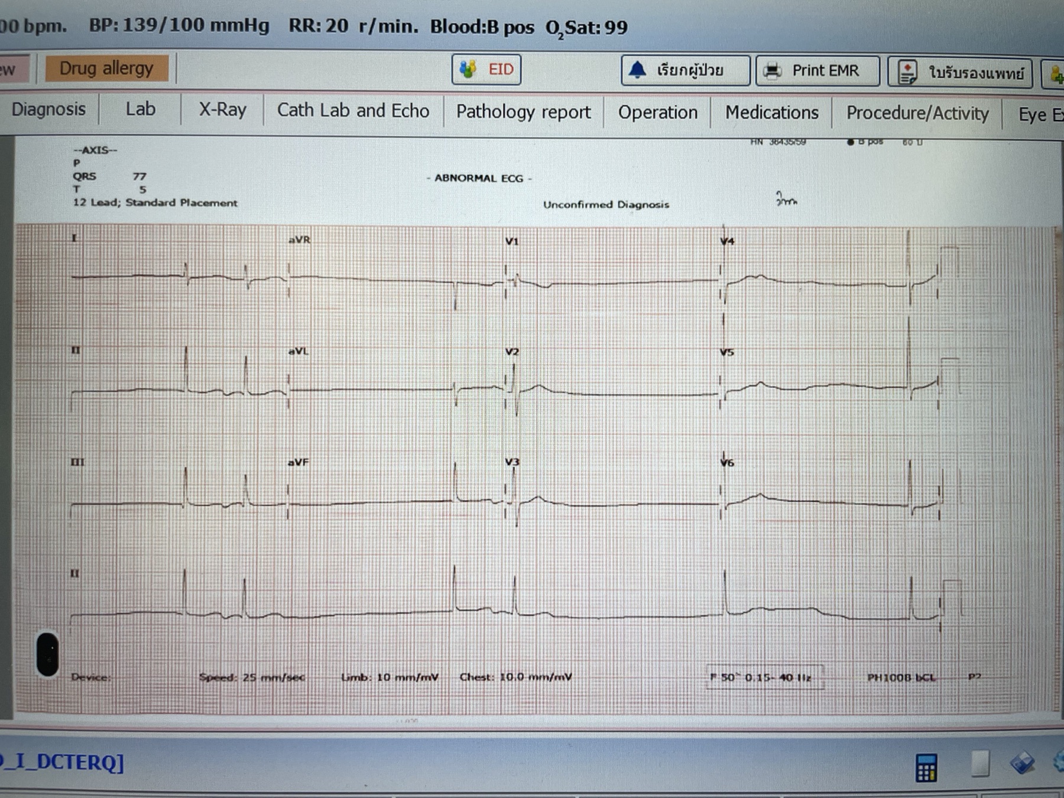The height and width of the screenshot is (798, 1064).
Task: Click the ใบรับรองแพทย์ button label
Action: (976, 73)
